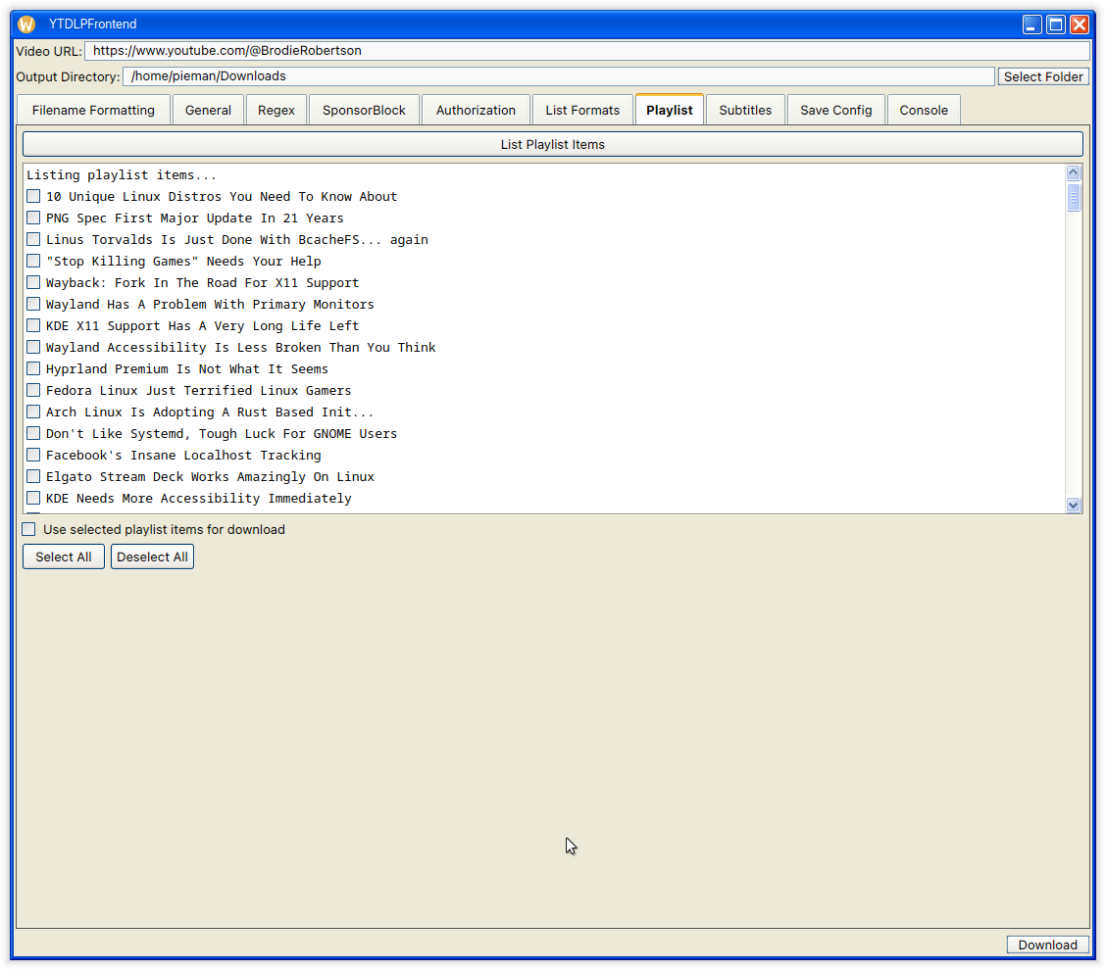Image resolution: width=1106 pixels, height=970 pixels.
Task: Click the Output Directory input field
Action: (x=559, y=76)
